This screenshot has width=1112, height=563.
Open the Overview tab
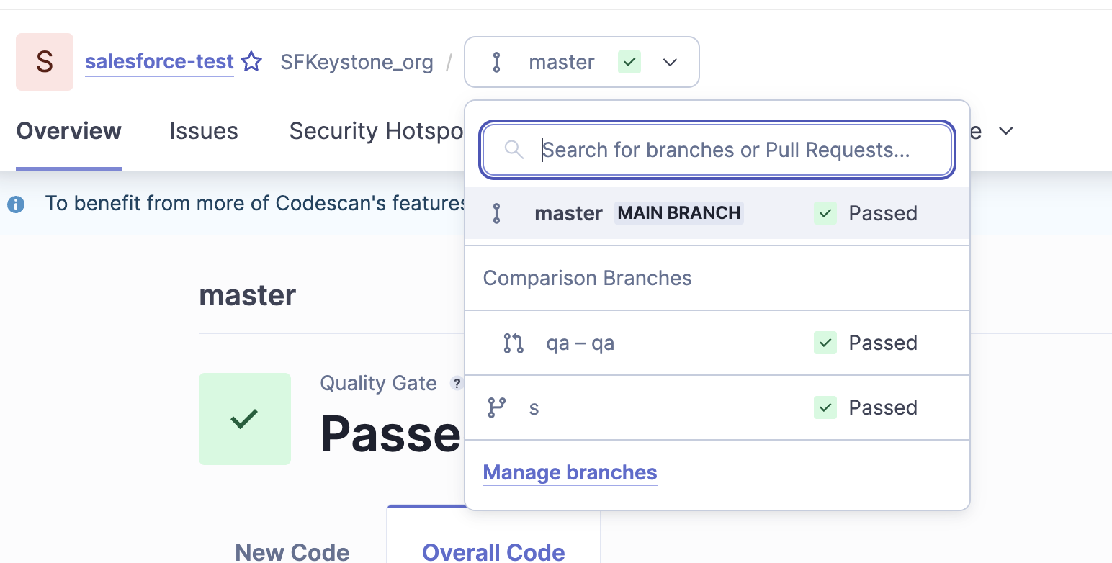(x=68, y=131)
